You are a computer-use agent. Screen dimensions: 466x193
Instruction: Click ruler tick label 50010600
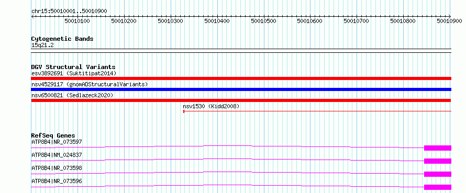coord(309,21)
